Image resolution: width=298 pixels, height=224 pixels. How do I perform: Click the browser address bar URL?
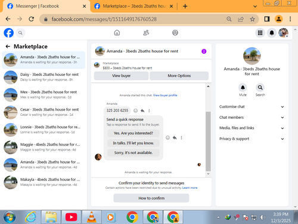click(104, 19)
